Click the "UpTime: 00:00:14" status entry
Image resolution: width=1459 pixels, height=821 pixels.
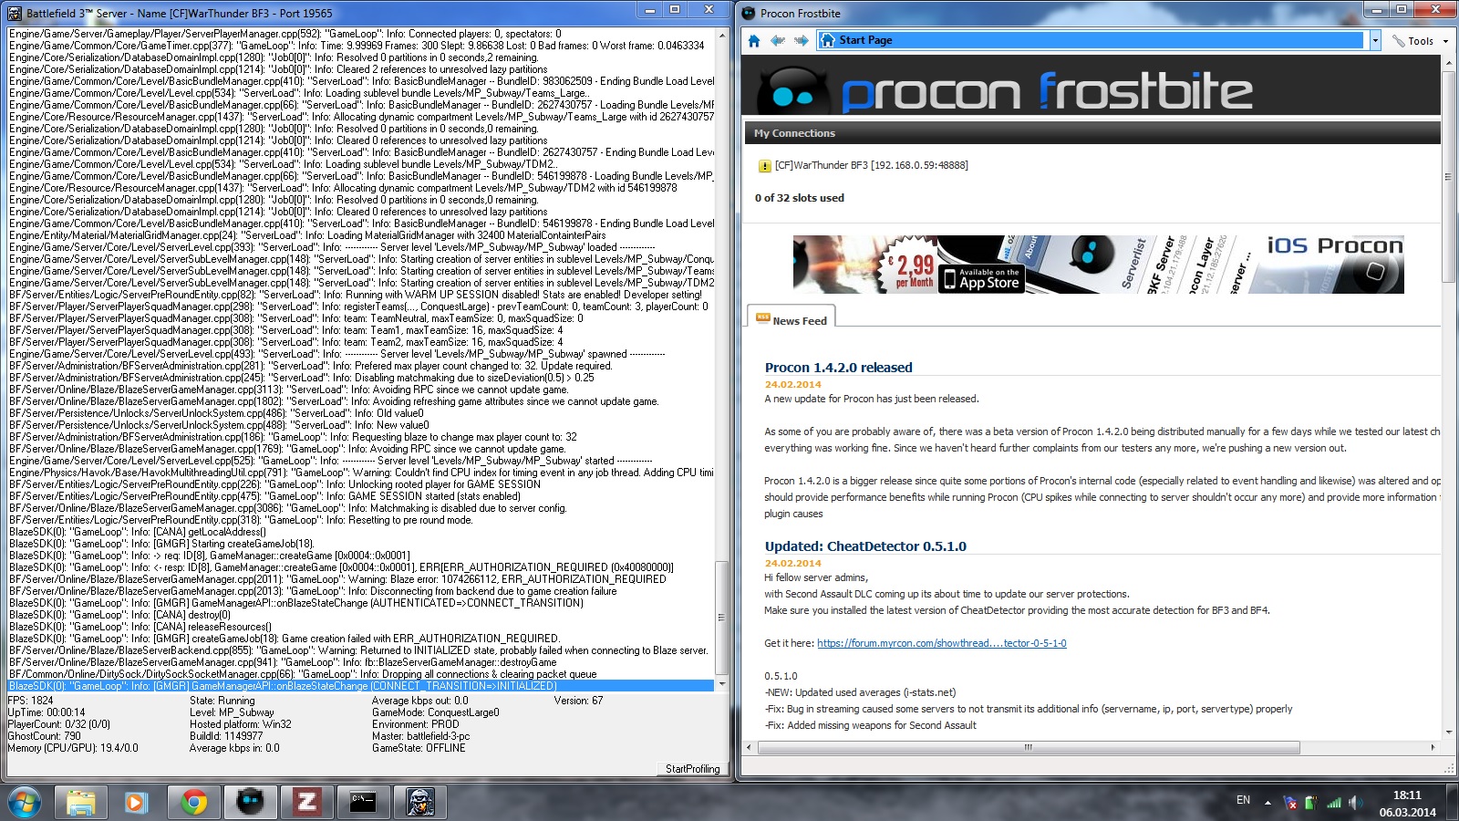tap(46, 712)
